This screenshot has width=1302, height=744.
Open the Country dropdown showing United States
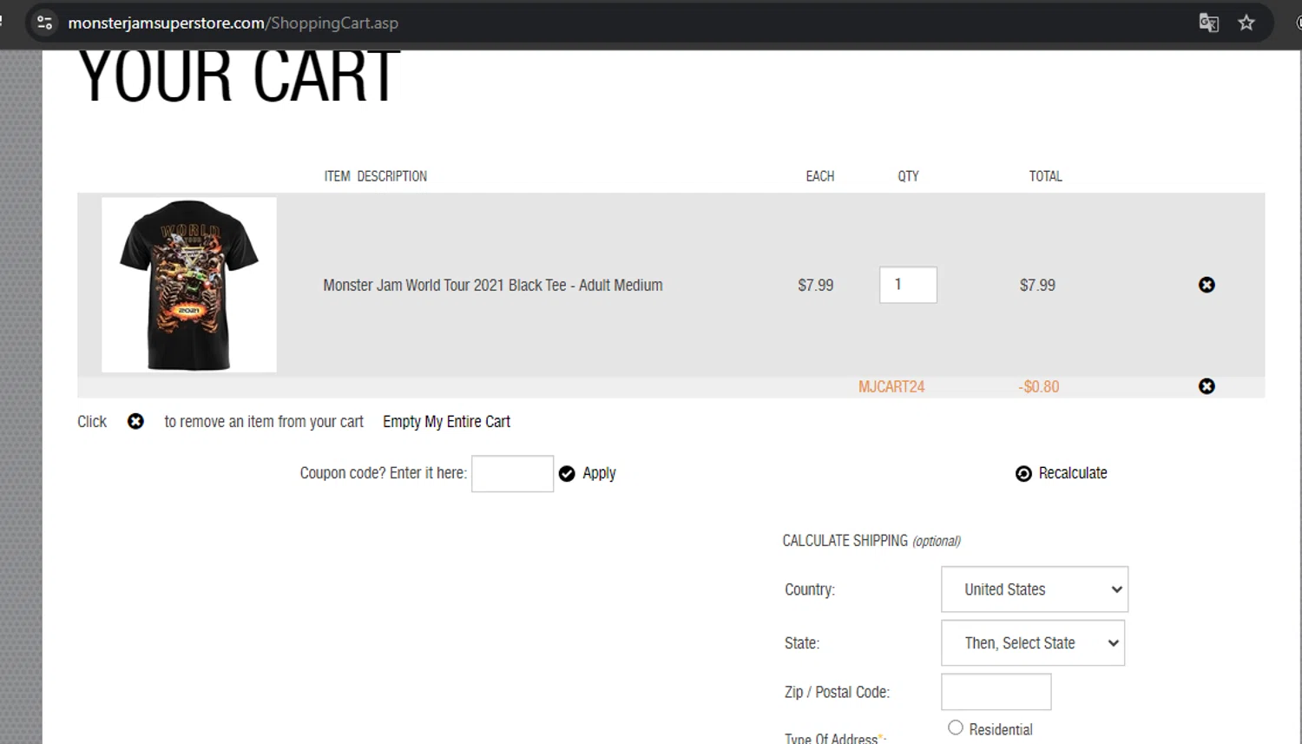(x=1035, y=589)
